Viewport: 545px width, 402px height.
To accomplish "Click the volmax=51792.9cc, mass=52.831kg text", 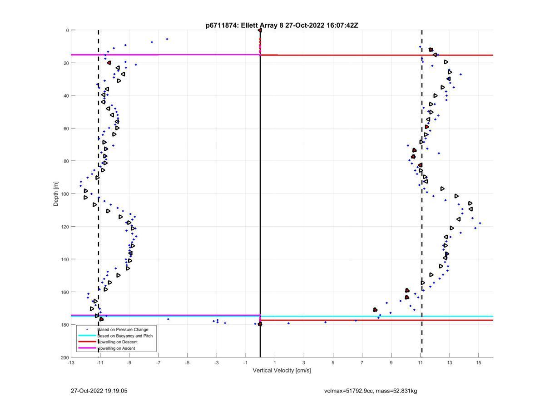I will point(371,391).
